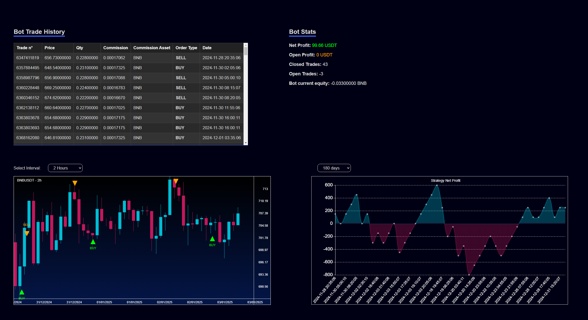Open the 180 days period dropdown

[x=334, y=168]
